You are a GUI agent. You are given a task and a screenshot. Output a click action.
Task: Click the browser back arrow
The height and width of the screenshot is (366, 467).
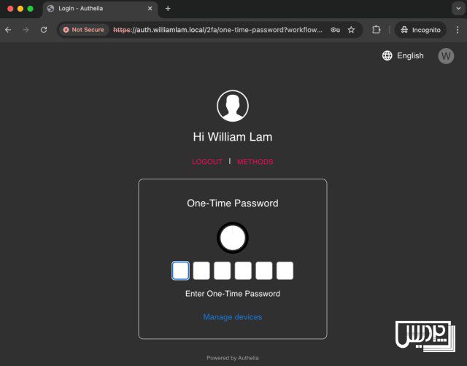click(8, 30)
